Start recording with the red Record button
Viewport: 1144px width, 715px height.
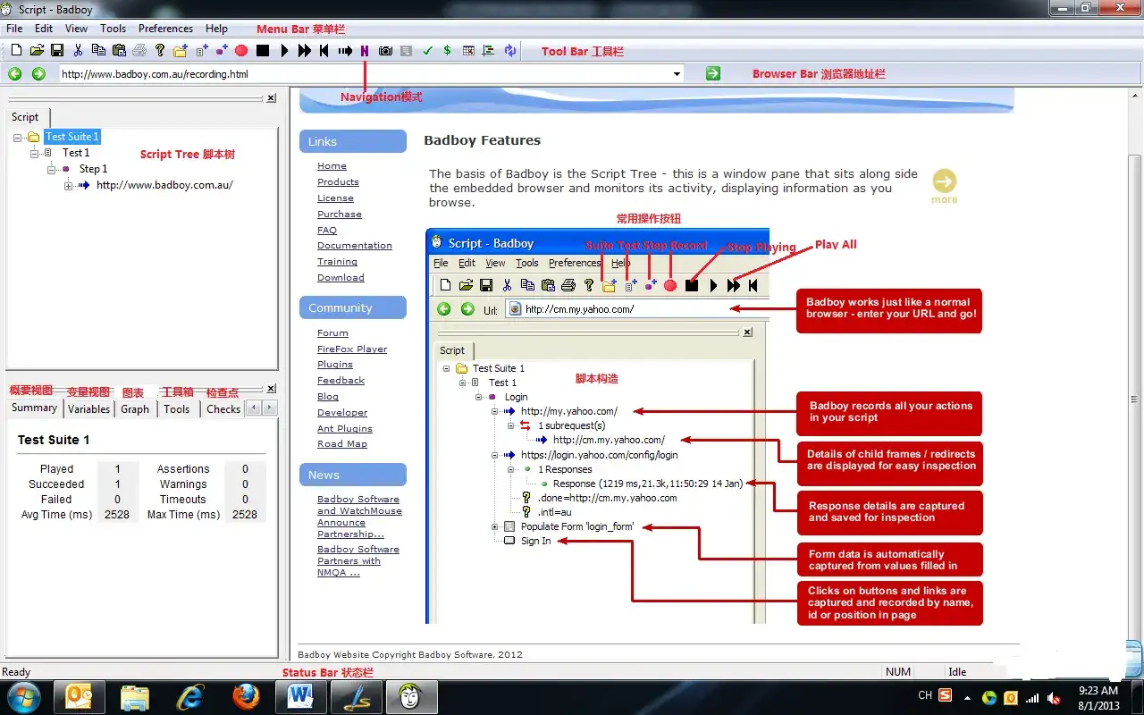coord(241,51)
